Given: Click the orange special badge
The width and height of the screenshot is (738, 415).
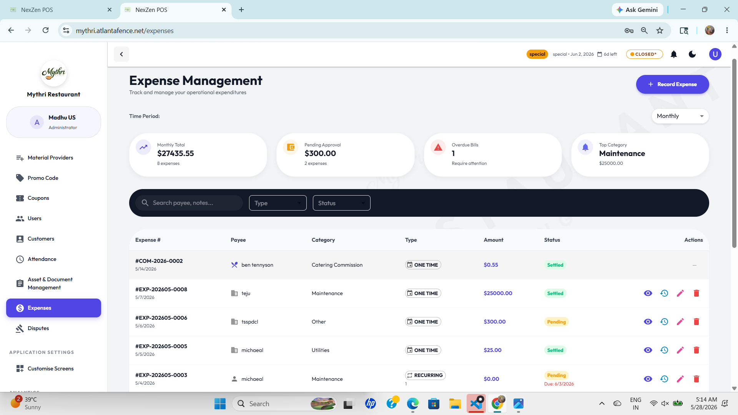Looking at the screenshot, I should (537, 54).
